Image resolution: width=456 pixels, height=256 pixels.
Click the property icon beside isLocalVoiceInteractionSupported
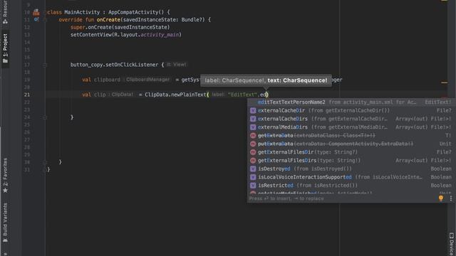pyautogui.click(x=253, y=177)
